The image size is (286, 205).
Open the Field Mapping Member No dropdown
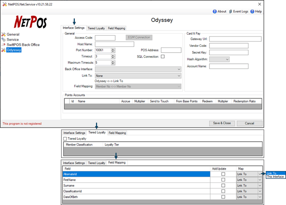point(138,87)
